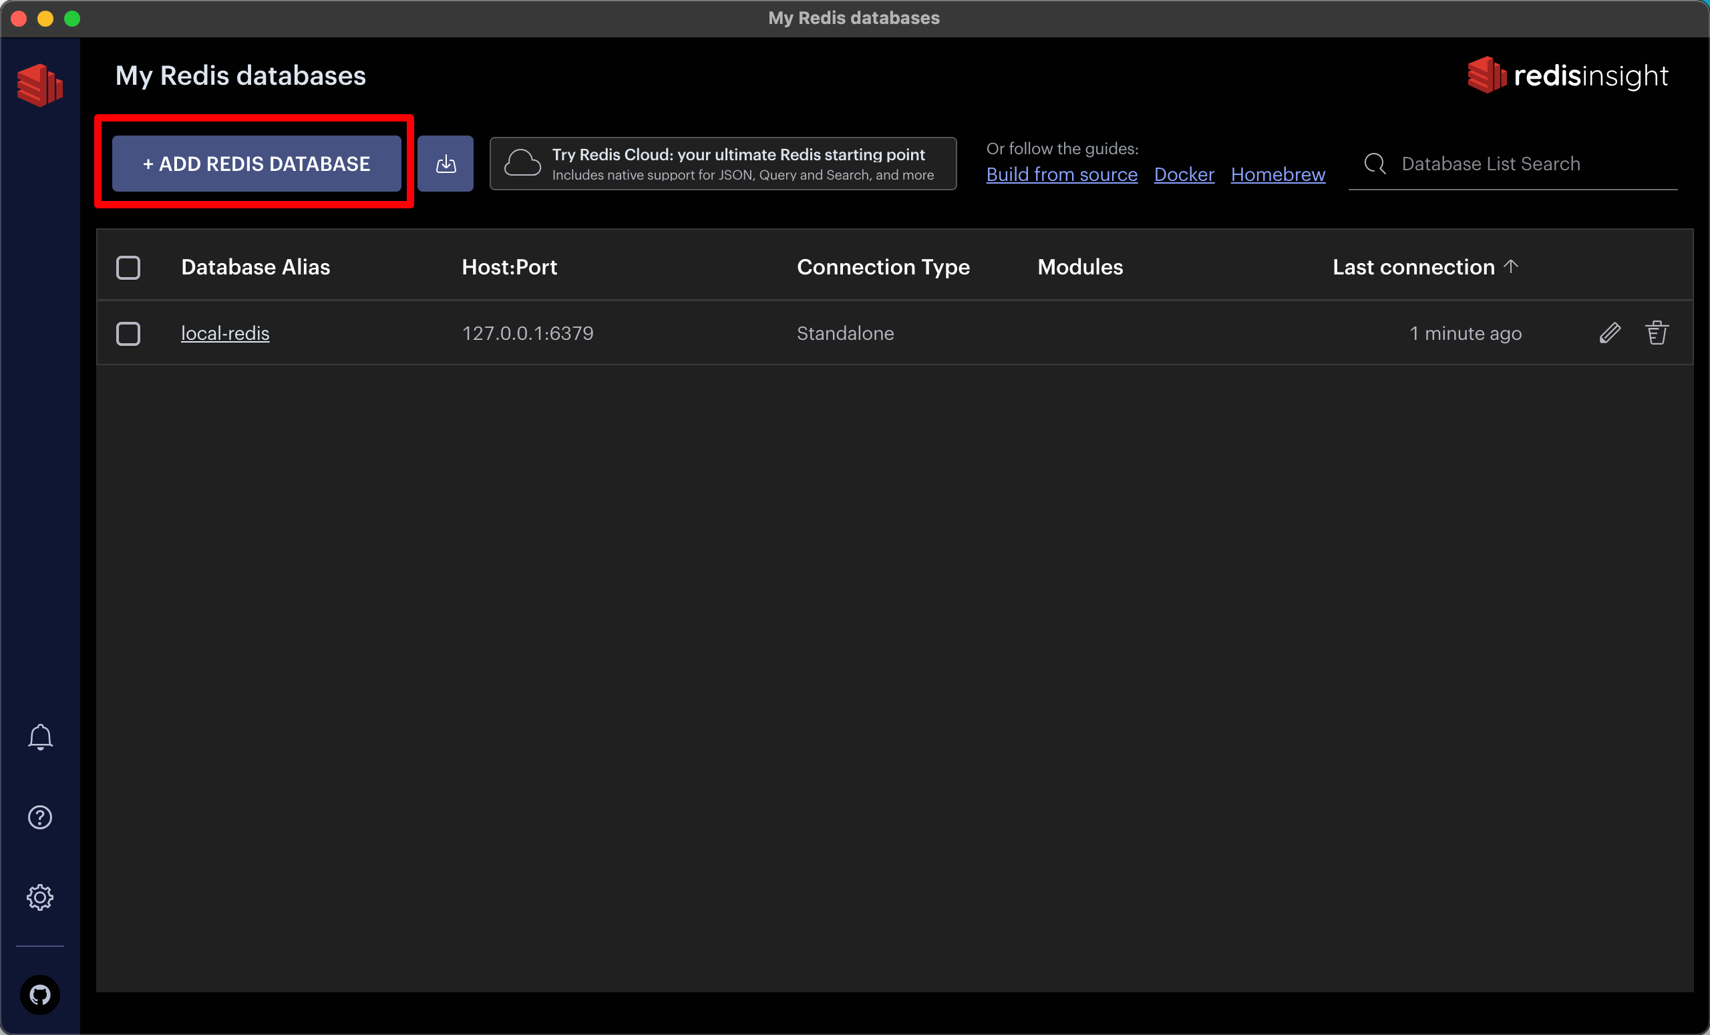Sort by the Database Alias column
Image resolution: width=1710 pixels, height=1035 pixels.
pos(255,267)
